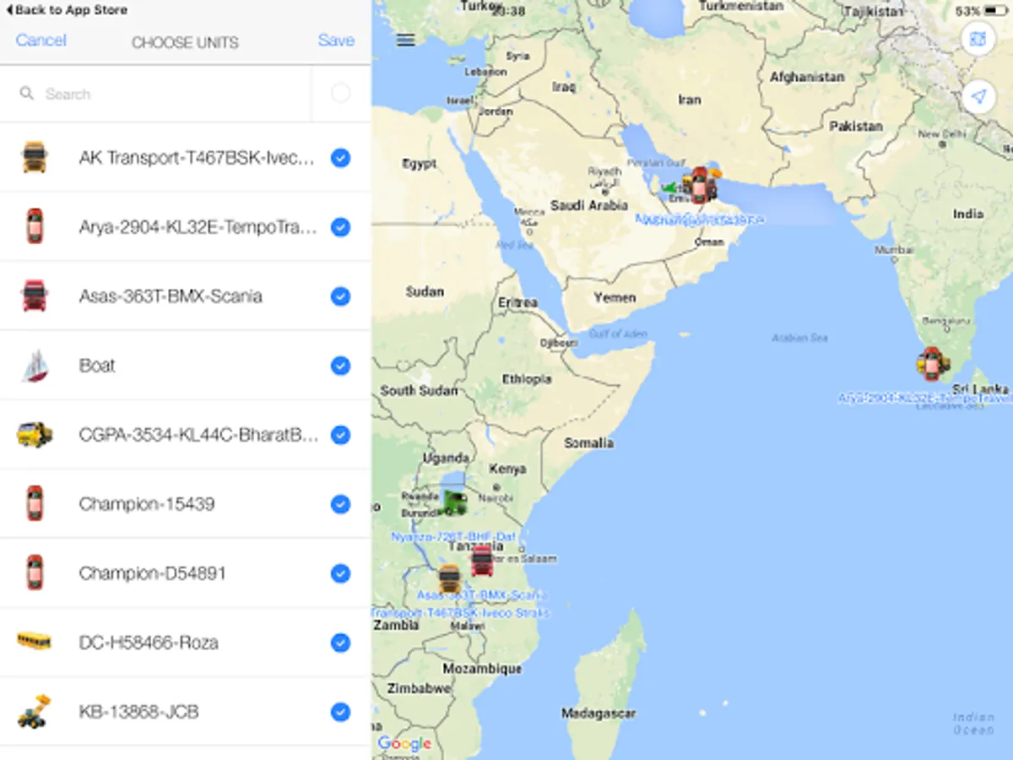The image size is (1013, 760).
Task: Tap the battery indicator in status bar
Action: [x=996, y=11]
